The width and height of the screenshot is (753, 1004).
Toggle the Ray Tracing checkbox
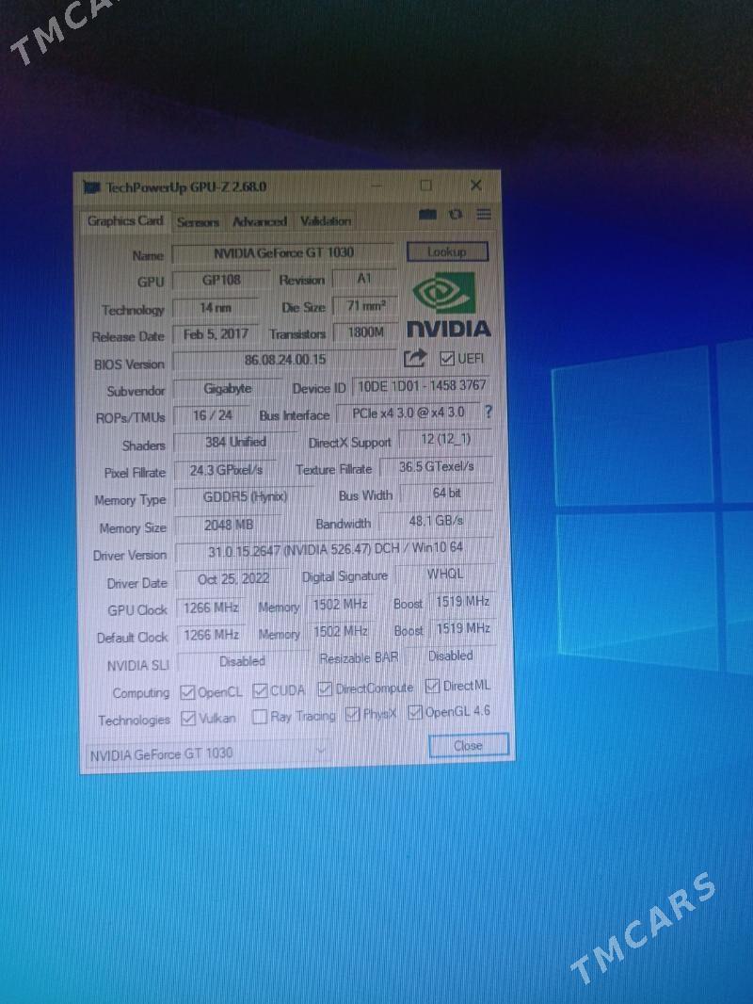pos(259,717)
